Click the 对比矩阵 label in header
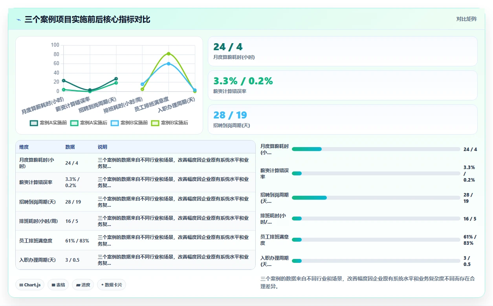This screenshot has width=493, height=306. tap(467, 19)
